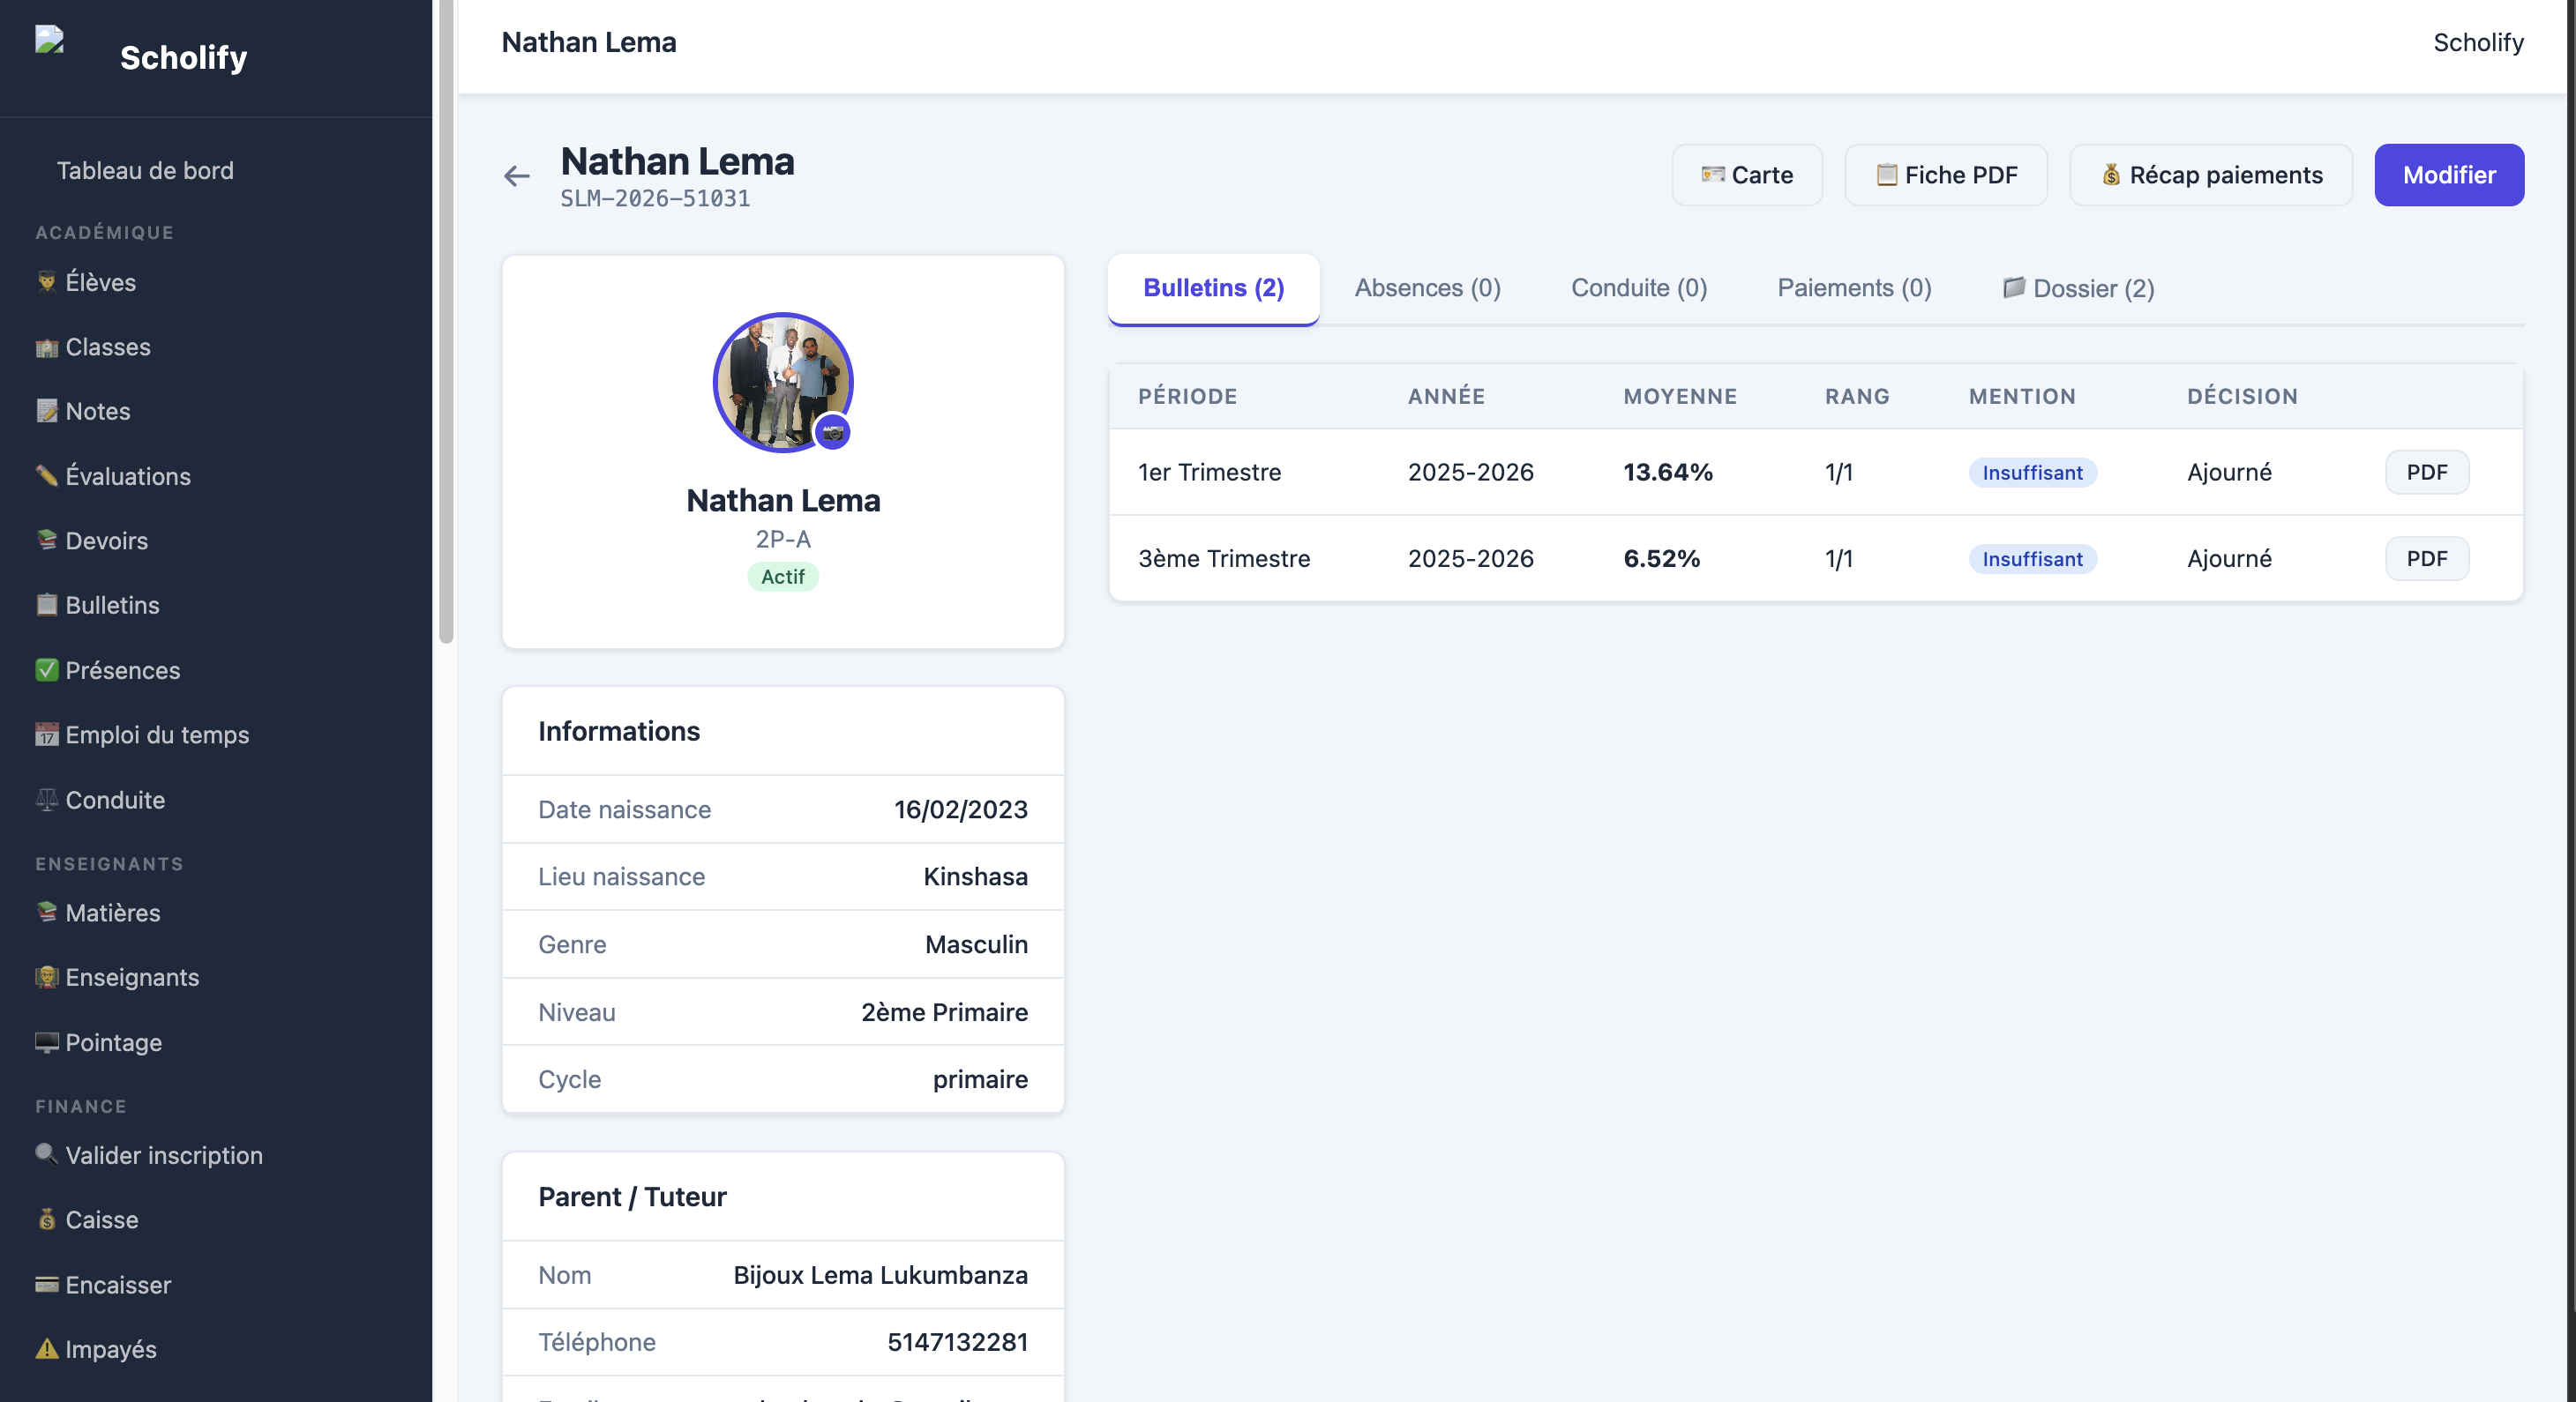
Task: Open Présences with green checkmark icon
Action: pyautogui.click(x=108, y=669)
